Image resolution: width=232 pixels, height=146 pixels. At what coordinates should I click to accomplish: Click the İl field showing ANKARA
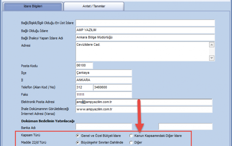[103, 80]
